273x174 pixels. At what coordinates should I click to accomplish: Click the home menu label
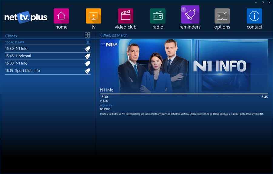(x=61, y=27)
